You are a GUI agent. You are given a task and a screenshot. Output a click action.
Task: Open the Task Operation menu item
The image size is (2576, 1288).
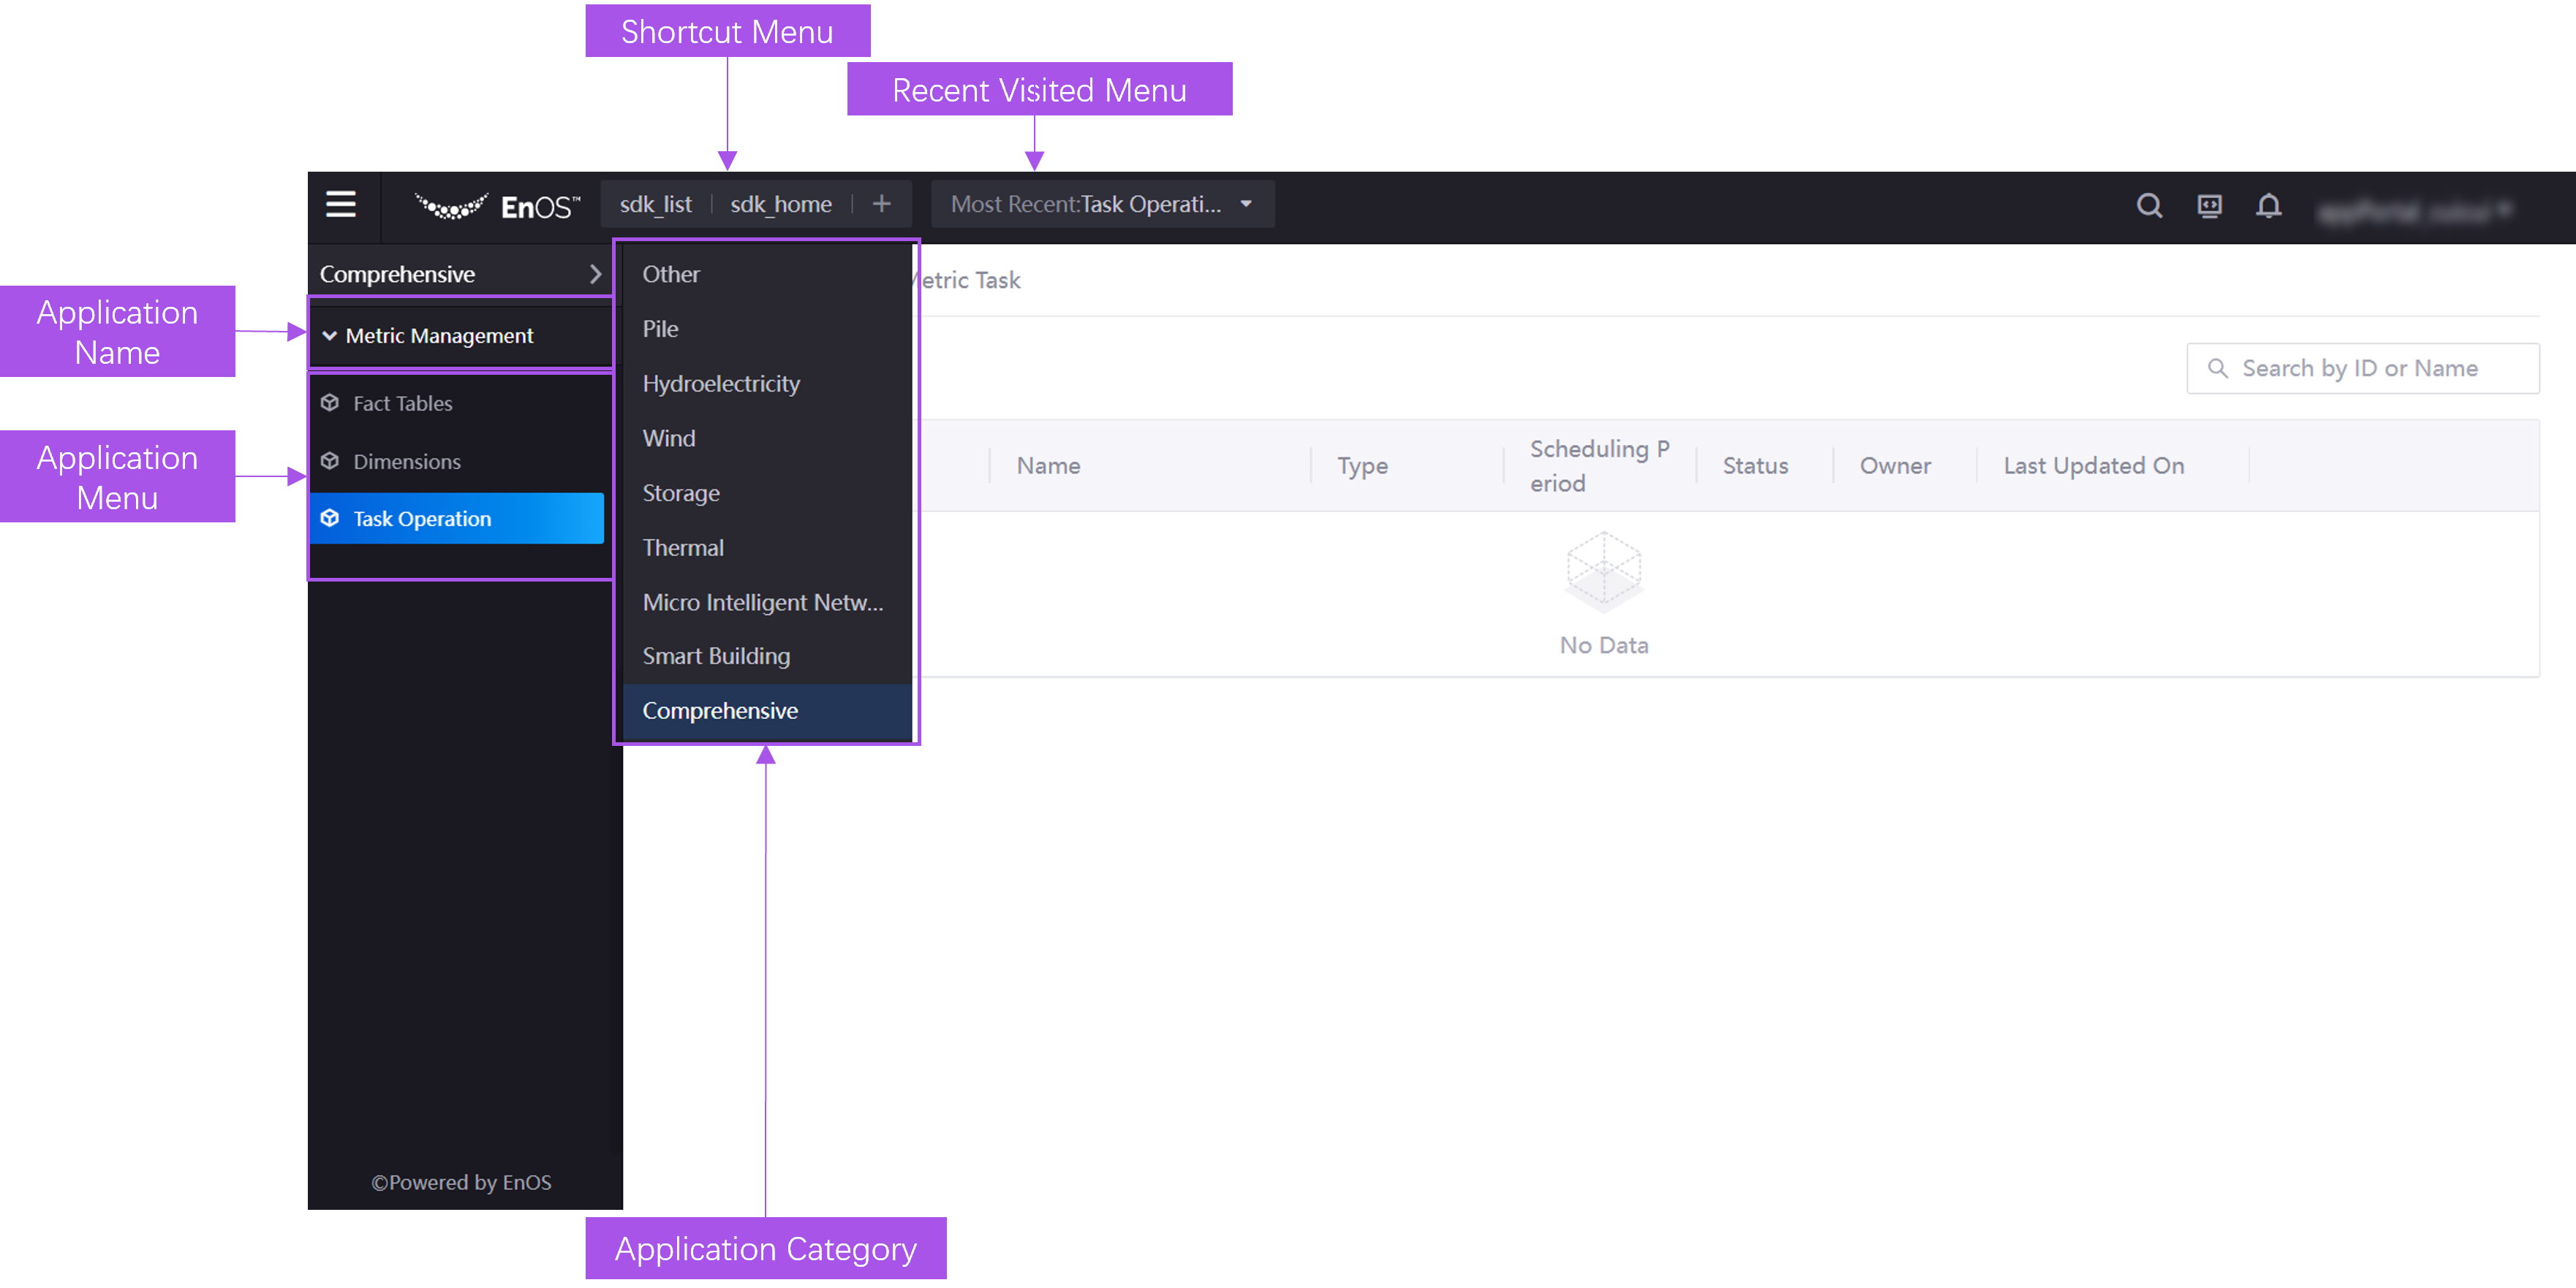(x=422, y=519)
